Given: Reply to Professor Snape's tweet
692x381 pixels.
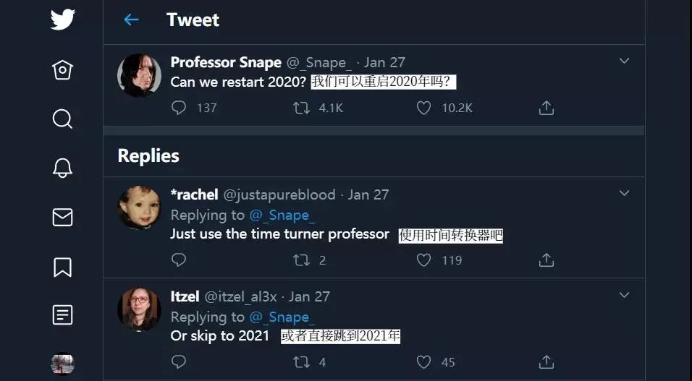Looking at the screenshot, I should point(179,108).
